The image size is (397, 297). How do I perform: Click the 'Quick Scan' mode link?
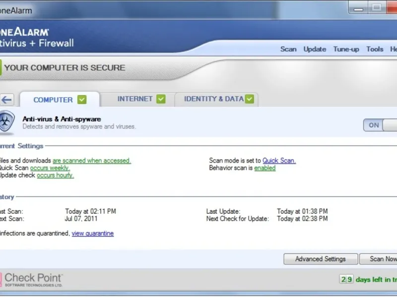click(x=279, y=160)
